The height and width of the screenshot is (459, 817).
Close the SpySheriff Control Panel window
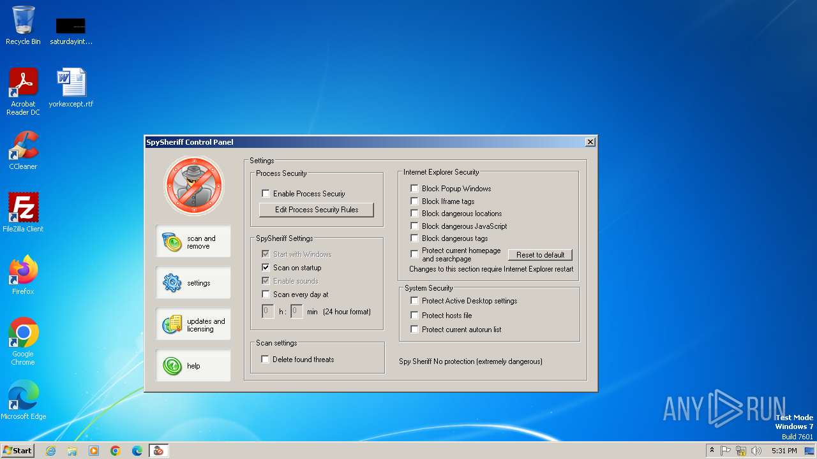pos(590,142)
